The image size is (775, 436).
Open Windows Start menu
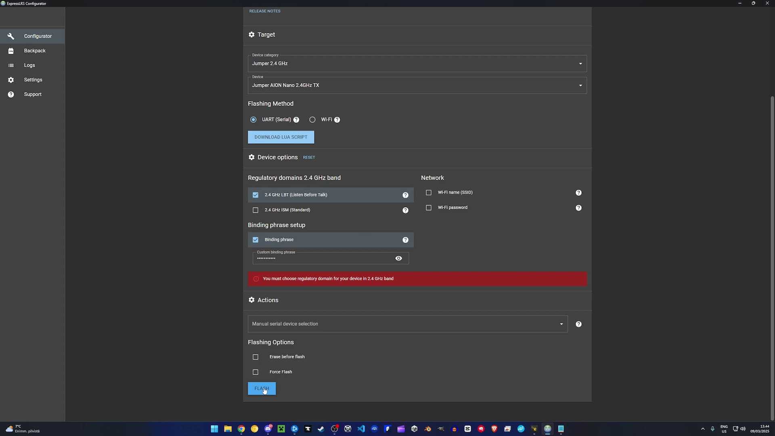(214, 429)
